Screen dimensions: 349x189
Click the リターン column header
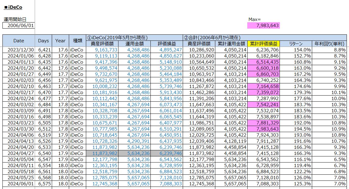click(296, 44)
